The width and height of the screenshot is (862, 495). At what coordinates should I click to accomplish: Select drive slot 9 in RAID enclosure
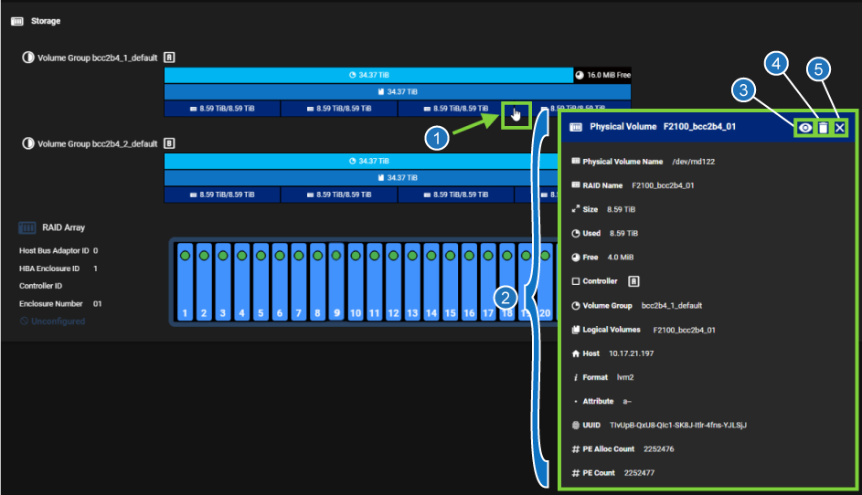(336, 283)
